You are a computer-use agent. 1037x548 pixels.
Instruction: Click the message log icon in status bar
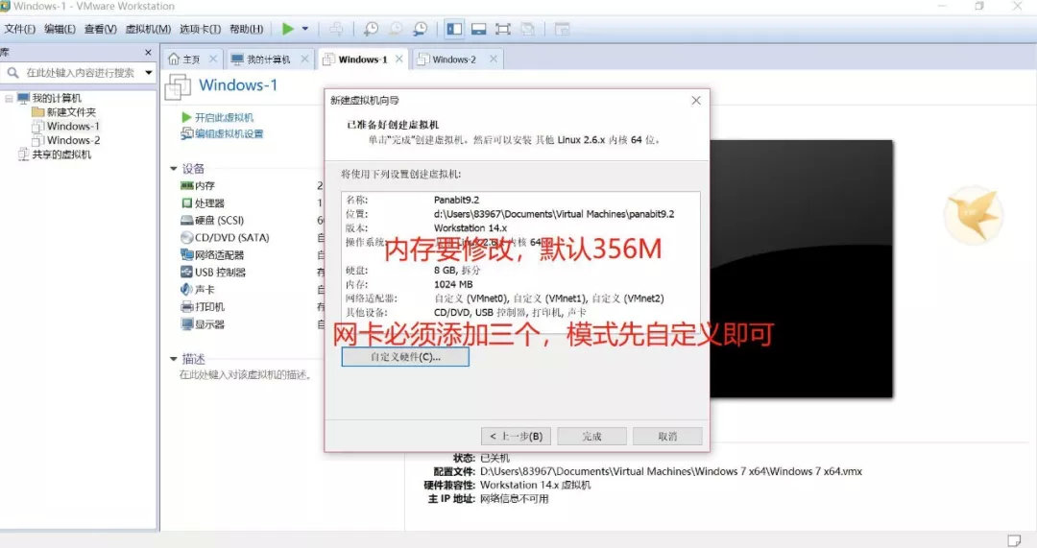coord(1014,539)
